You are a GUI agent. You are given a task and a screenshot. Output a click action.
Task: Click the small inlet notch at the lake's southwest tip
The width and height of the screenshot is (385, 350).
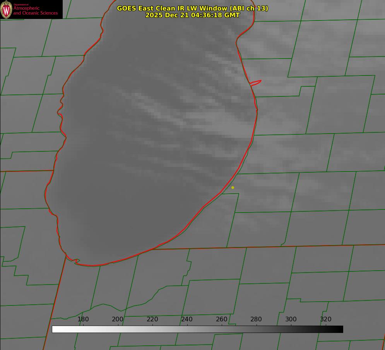pyautogui.click(x=76, y=261)
